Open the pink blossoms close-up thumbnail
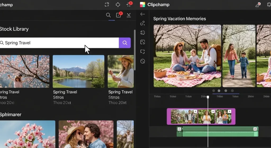Viewport: 271px width, 148px height. click(x=28, y=134)
